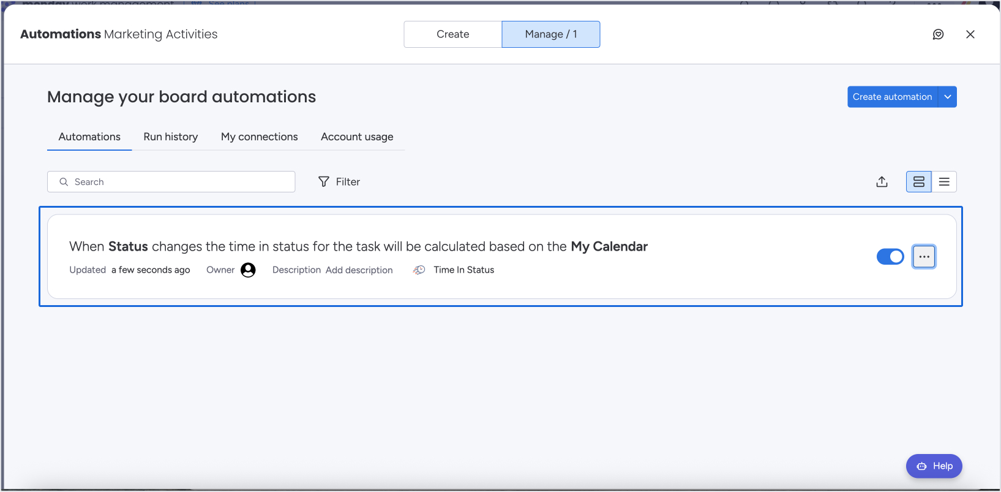The image size is (1001, 492).
Task: Open the three-dot menu for the automation
Action: [924, 257]
